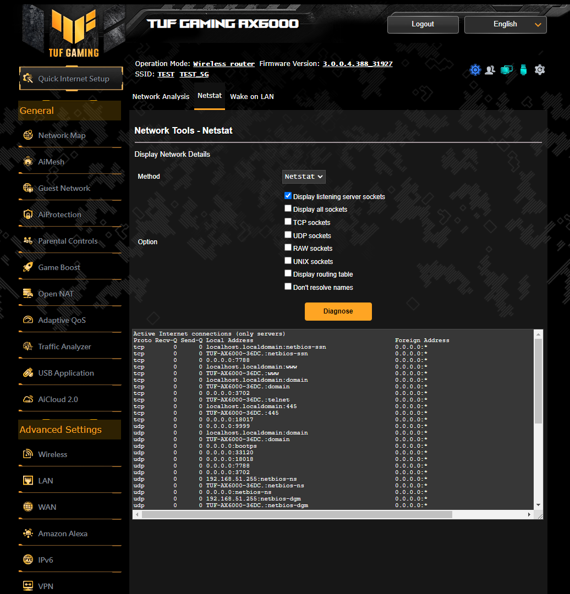Click the Amazon Alexa icon
The height and width of the screenshot is (594, 570).
point(28,533)
